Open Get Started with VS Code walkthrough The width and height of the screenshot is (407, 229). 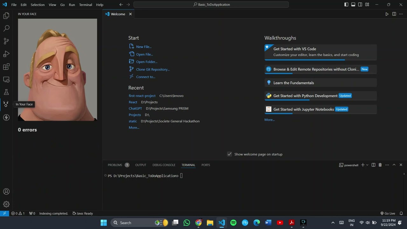pyautogui.click(x=321, y=52)
